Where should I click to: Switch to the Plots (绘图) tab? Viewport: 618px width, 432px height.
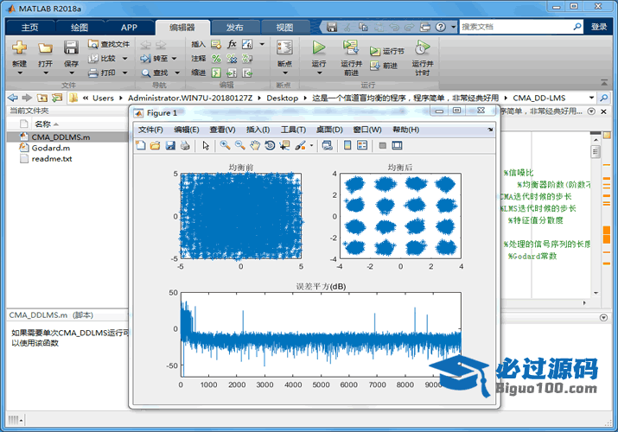tap(80, 28)
